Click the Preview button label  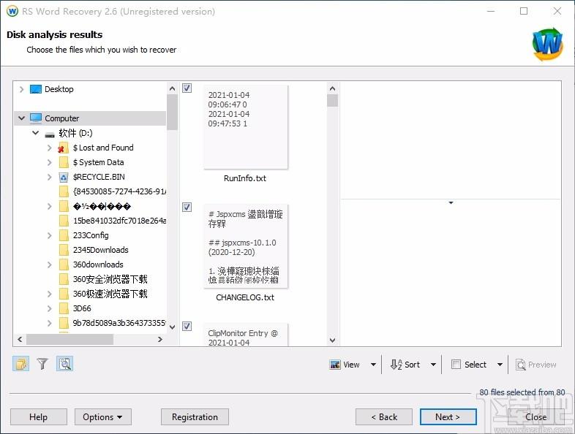click(542, 365)
